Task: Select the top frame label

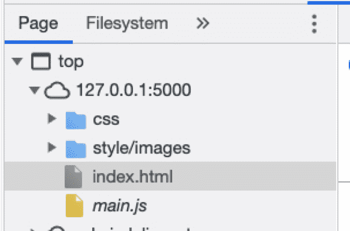Action: [x=71, y=62]
